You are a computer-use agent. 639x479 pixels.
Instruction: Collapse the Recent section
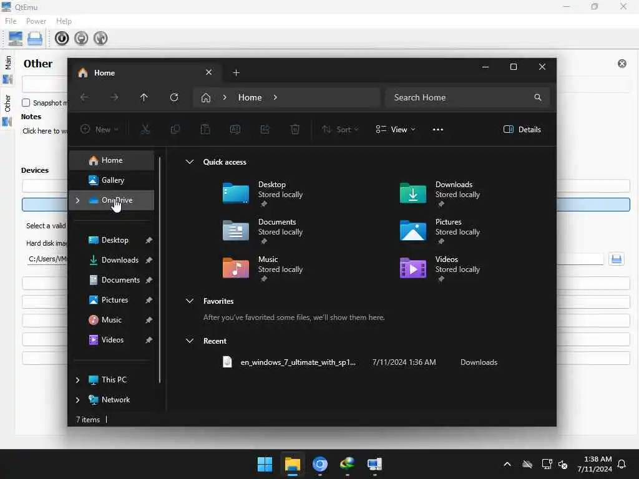(190, 341)
